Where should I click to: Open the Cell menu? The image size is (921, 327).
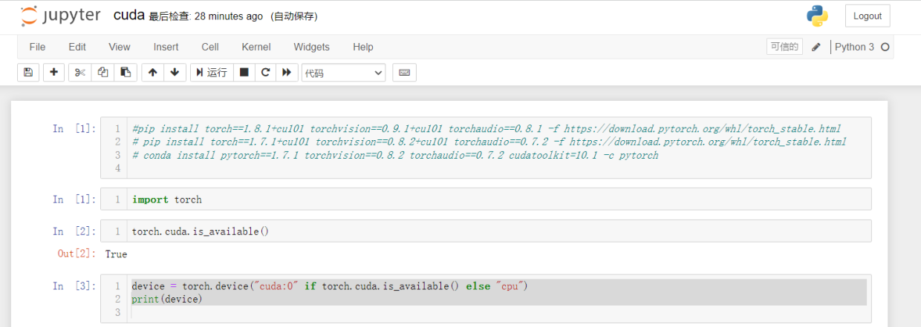coord(210,47)
